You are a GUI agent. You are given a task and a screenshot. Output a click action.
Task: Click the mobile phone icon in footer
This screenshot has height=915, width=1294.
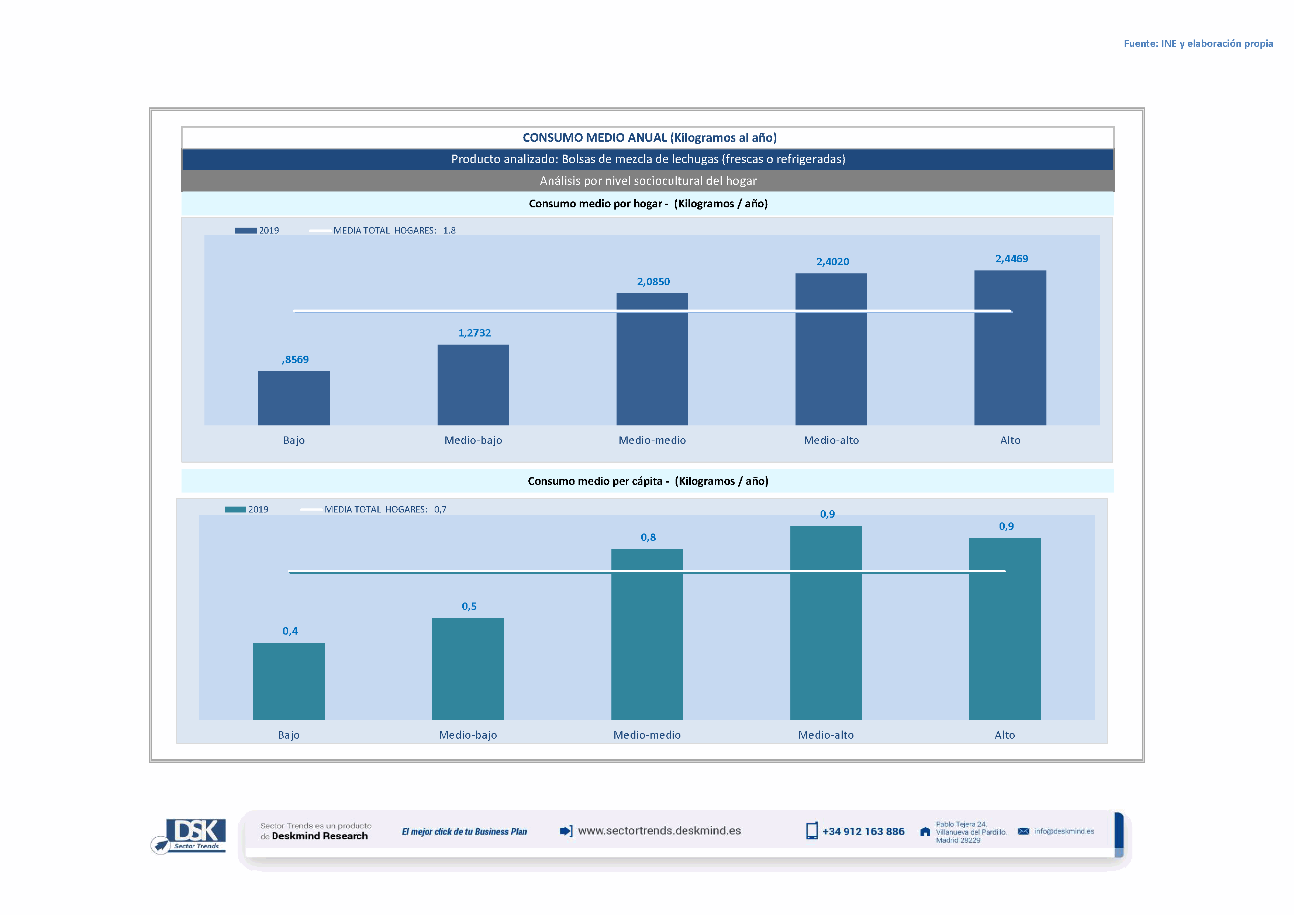[x=811, y=831]
